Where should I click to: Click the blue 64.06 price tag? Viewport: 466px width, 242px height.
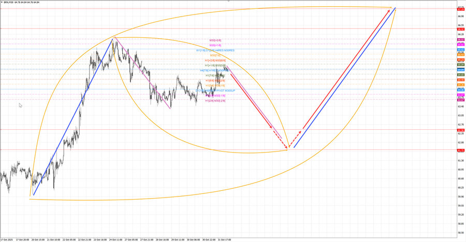point(461,89)
